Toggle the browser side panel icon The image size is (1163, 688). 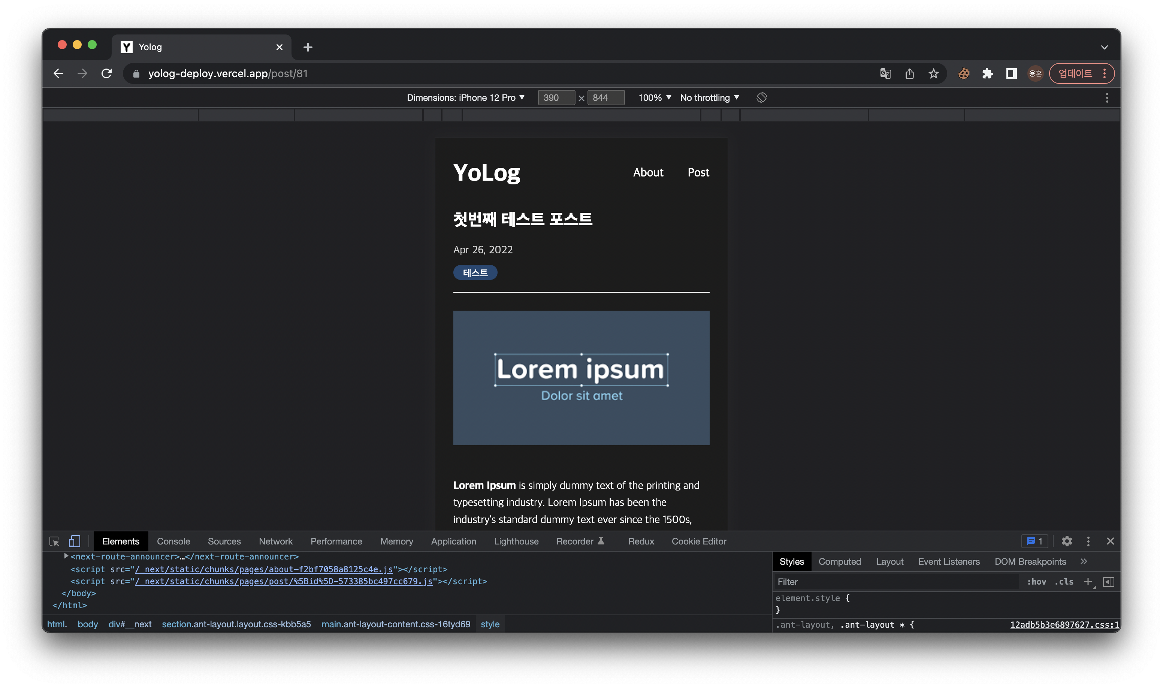click(1011, 73)
